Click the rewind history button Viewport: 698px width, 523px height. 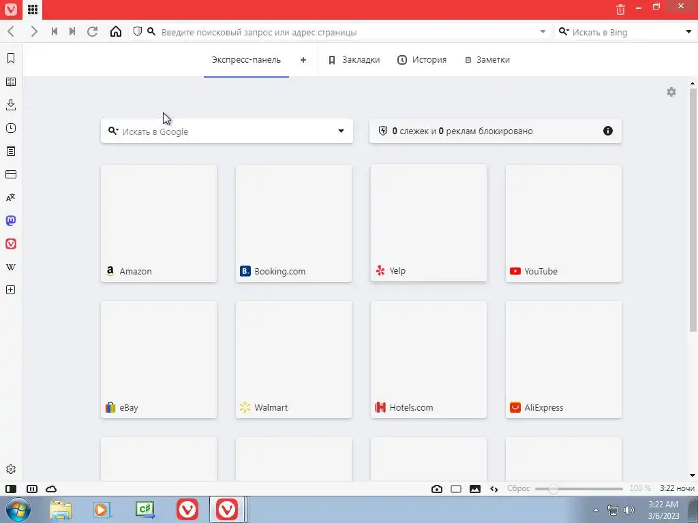click(x=55, y=31)
